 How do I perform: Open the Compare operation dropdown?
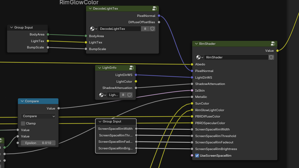pos(38,116)
